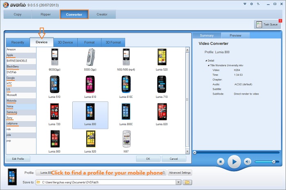Switch to the Ripper module
This screenshot has height=190, width=286.
click(x=46, y=14)
